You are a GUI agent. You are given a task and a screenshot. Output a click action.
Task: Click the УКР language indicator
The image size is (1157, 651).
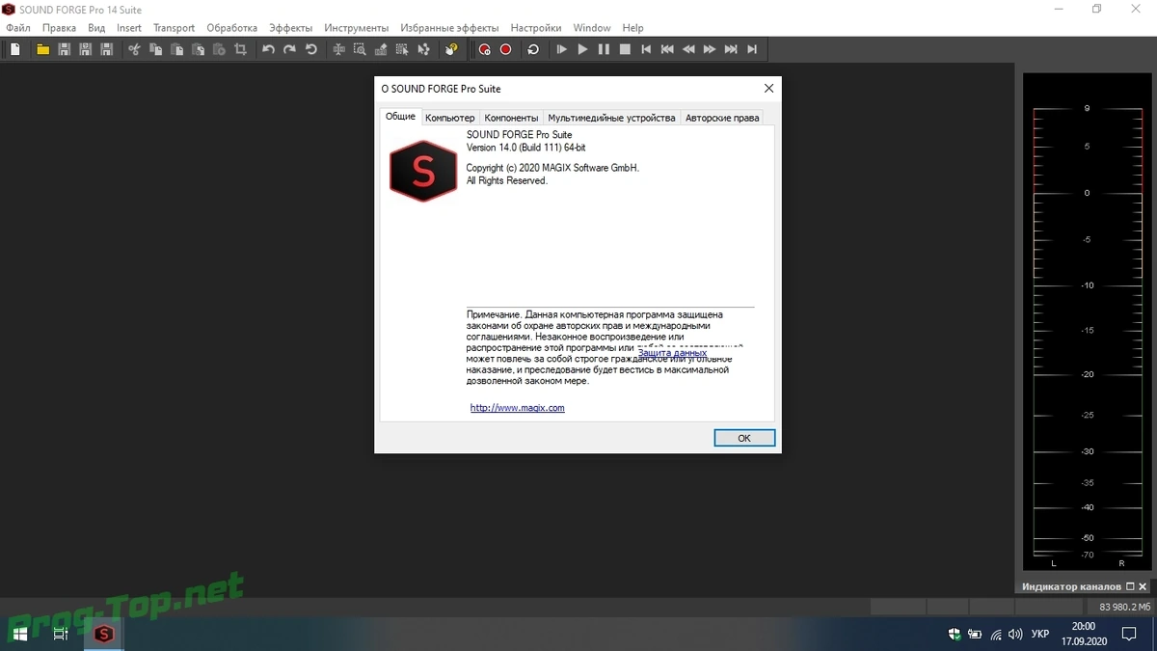coord(1040,634)
